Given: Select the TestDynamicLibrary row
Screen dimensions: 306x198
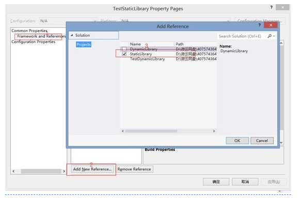Looking at the screenshot, I should pyautogui.click(x=169, y=59).
